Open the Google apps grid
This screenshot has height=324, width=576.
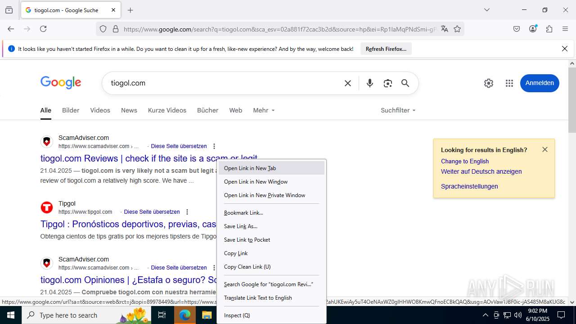tap(509, 83)
